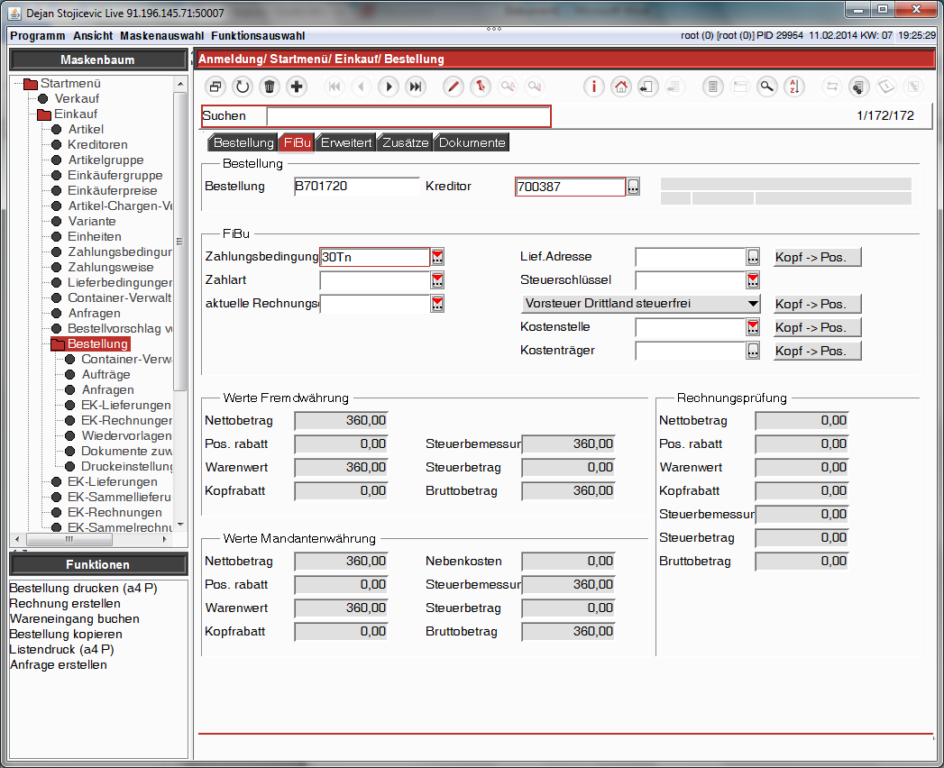Click Kopf -> Pos. button beside Lief.Adresse

point(817,257)
